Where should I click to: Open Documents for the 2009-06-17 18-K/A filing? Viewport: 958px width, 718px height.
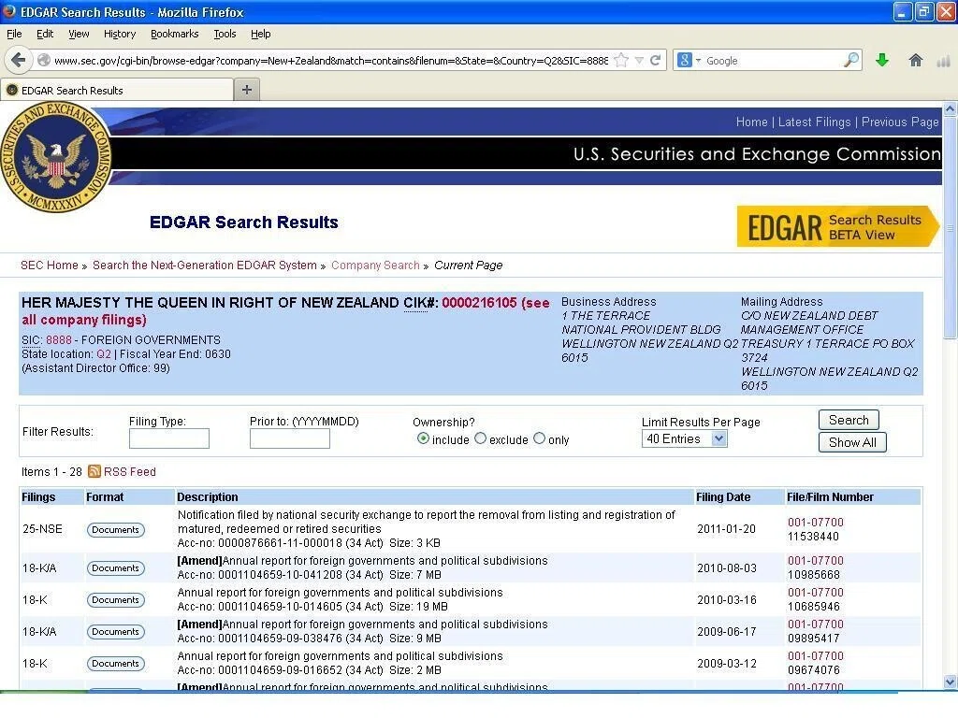pyautogui.click(x=115, y=632)
